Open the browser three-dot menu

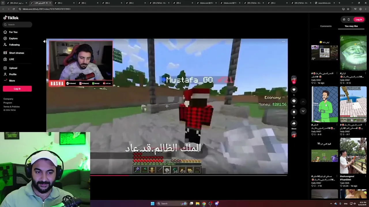pos(365,9)
